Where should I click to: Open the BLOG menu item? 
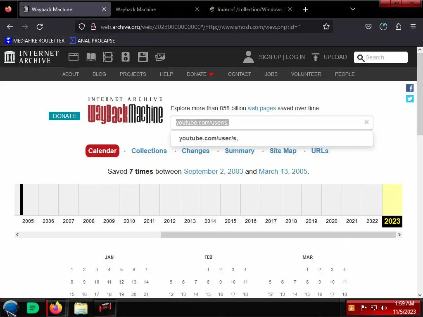(99, 74)
